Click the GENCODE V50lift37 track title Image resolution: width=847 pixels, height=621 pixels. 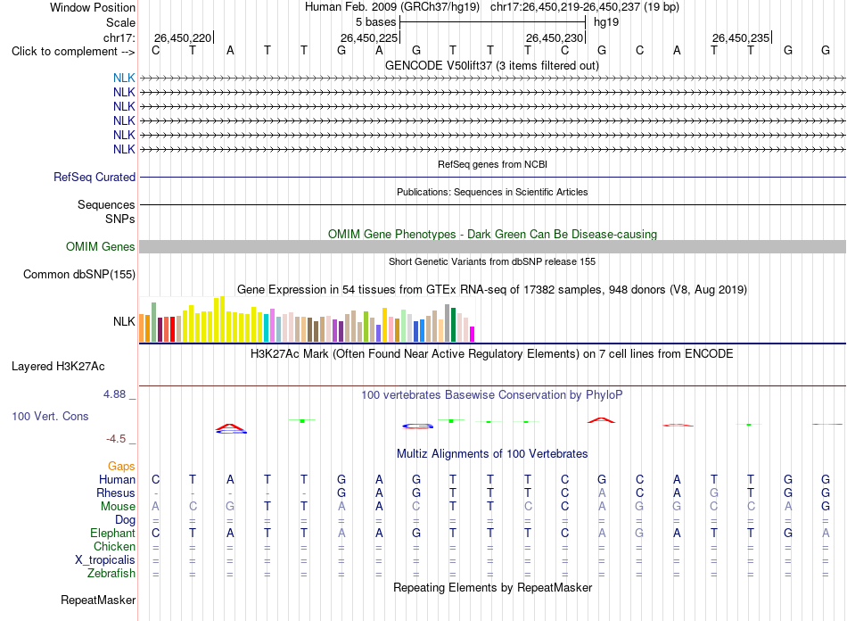pyautogui.click(x=492, y=65)
